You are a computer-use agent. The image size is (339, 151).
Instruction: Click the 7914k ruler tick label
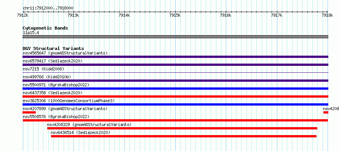click(125, 15)
